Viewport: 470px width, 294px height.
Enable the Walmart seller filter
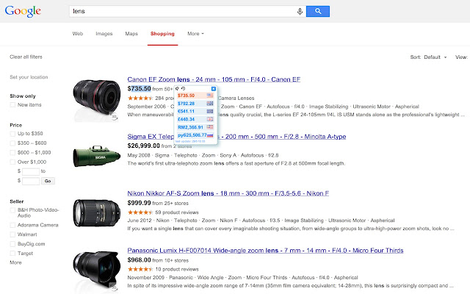[12, 234]
